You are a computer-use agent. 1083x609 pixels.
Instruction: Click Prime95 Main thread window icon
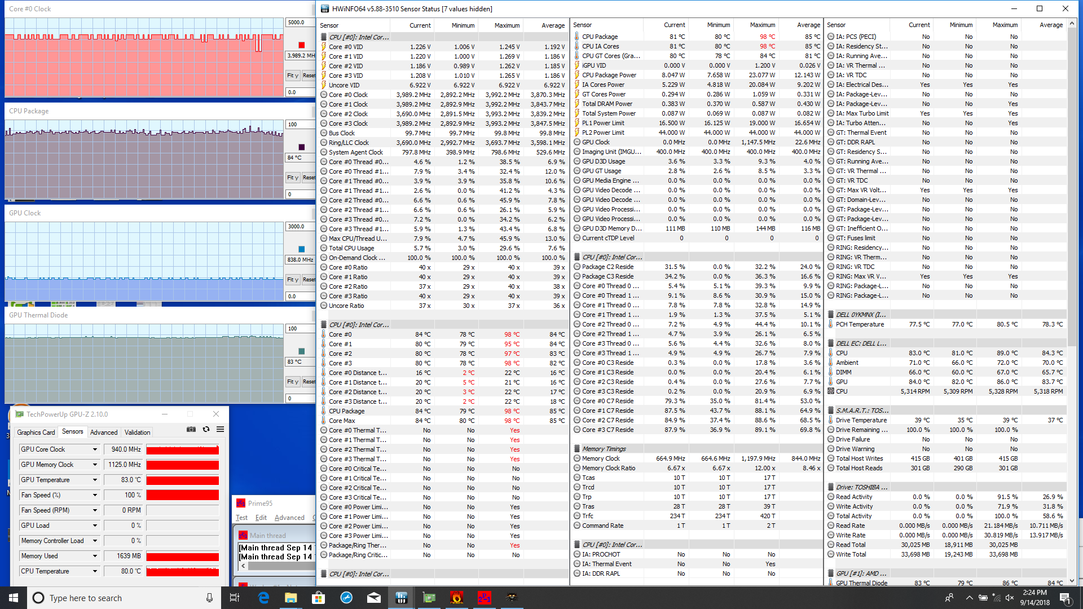click(x=243, y=535)
